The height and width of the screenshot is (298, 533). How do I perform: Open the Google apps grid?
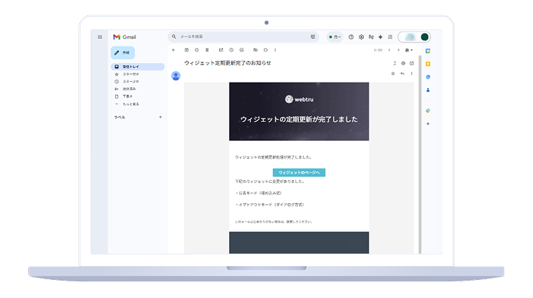pos(390,37)
